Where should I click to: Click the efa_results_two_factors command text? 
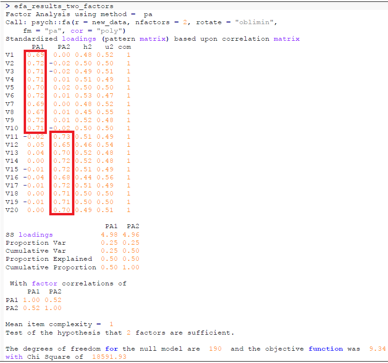(x=63, y=6)
